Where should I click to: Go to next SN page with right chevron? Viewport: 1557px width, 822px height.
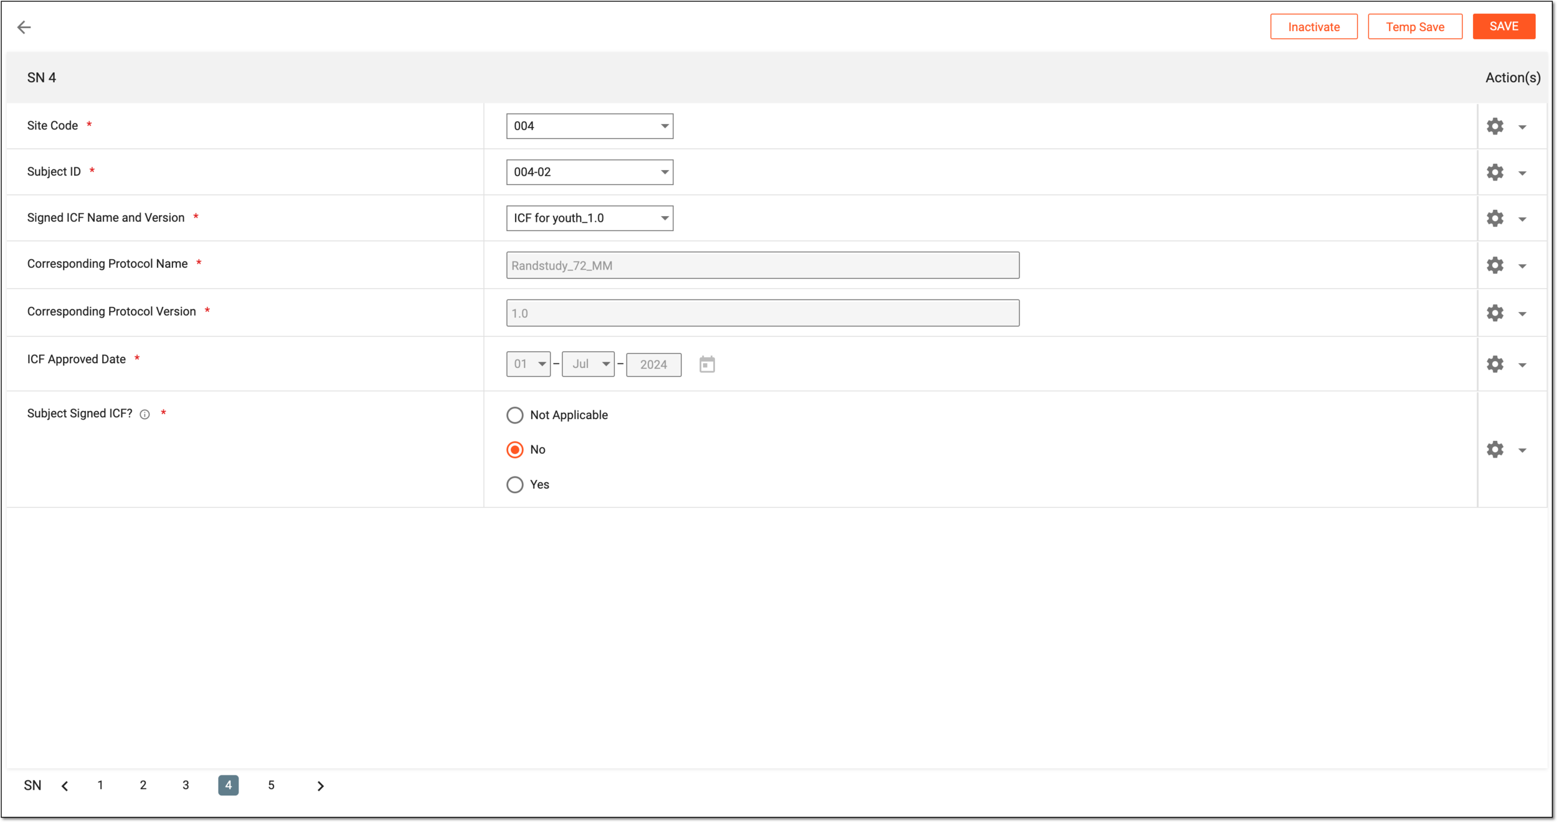(x=320, y=786)
